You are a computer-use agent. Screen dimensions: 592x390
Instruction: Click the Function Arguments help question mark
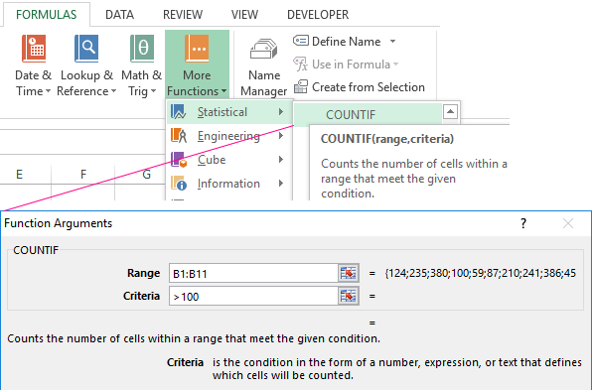coord(523,223)
